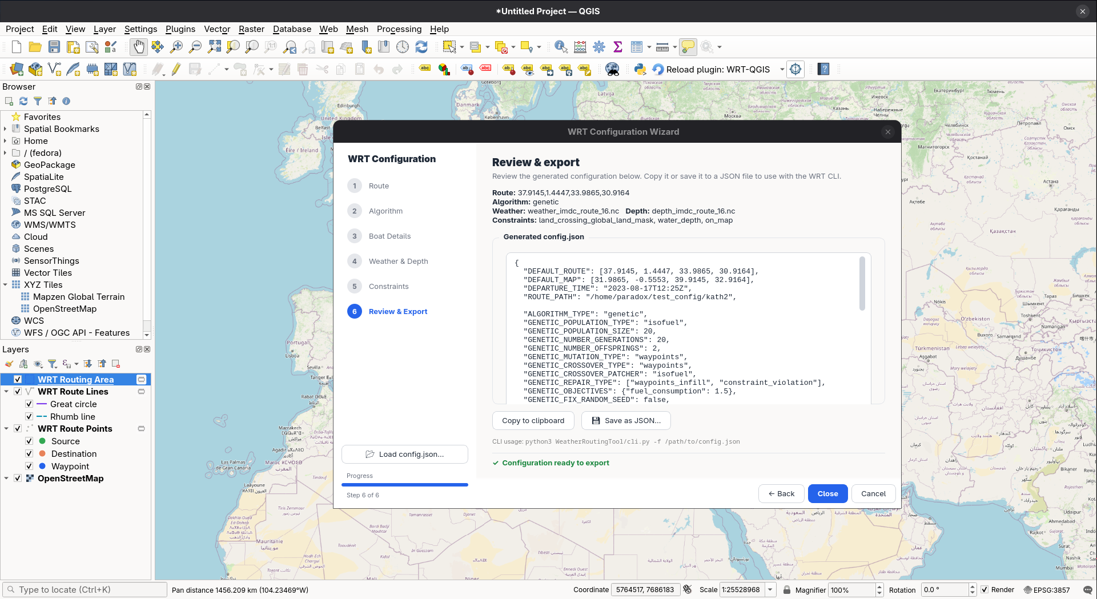
Task: Filter the Browser panel
Action: coord(38,101)
